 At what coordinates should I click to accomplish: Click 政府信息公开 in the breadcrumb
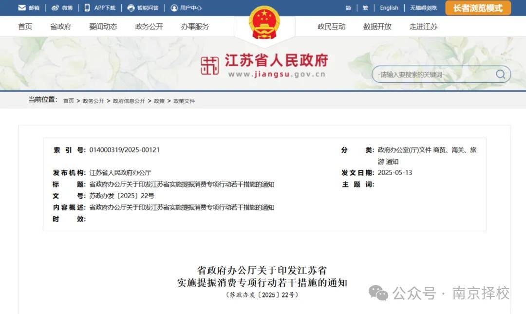(x=129, y=101)
